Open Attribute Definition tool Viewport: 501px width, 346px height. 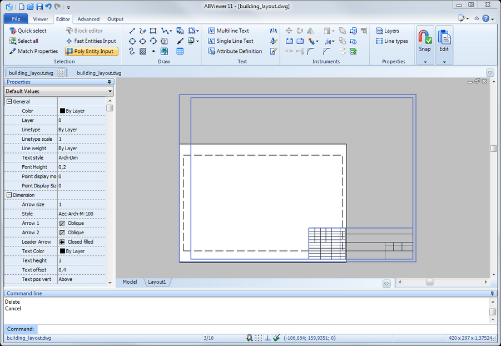(x=235, y=51)
